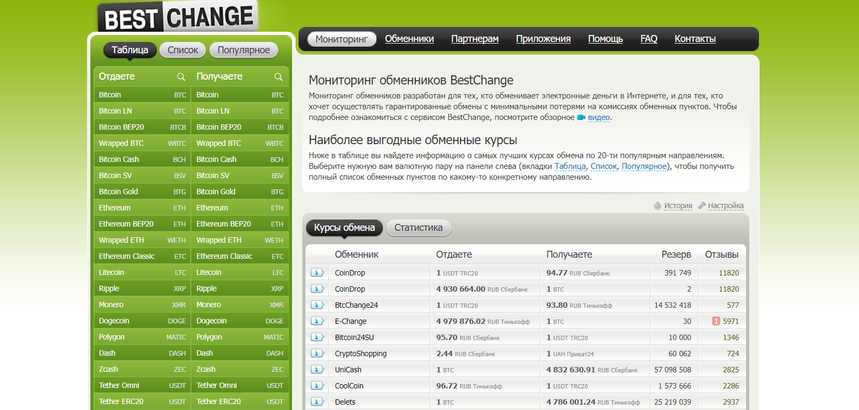Select Ethereum BEP20 in the Отдаете column

[143, 224]
